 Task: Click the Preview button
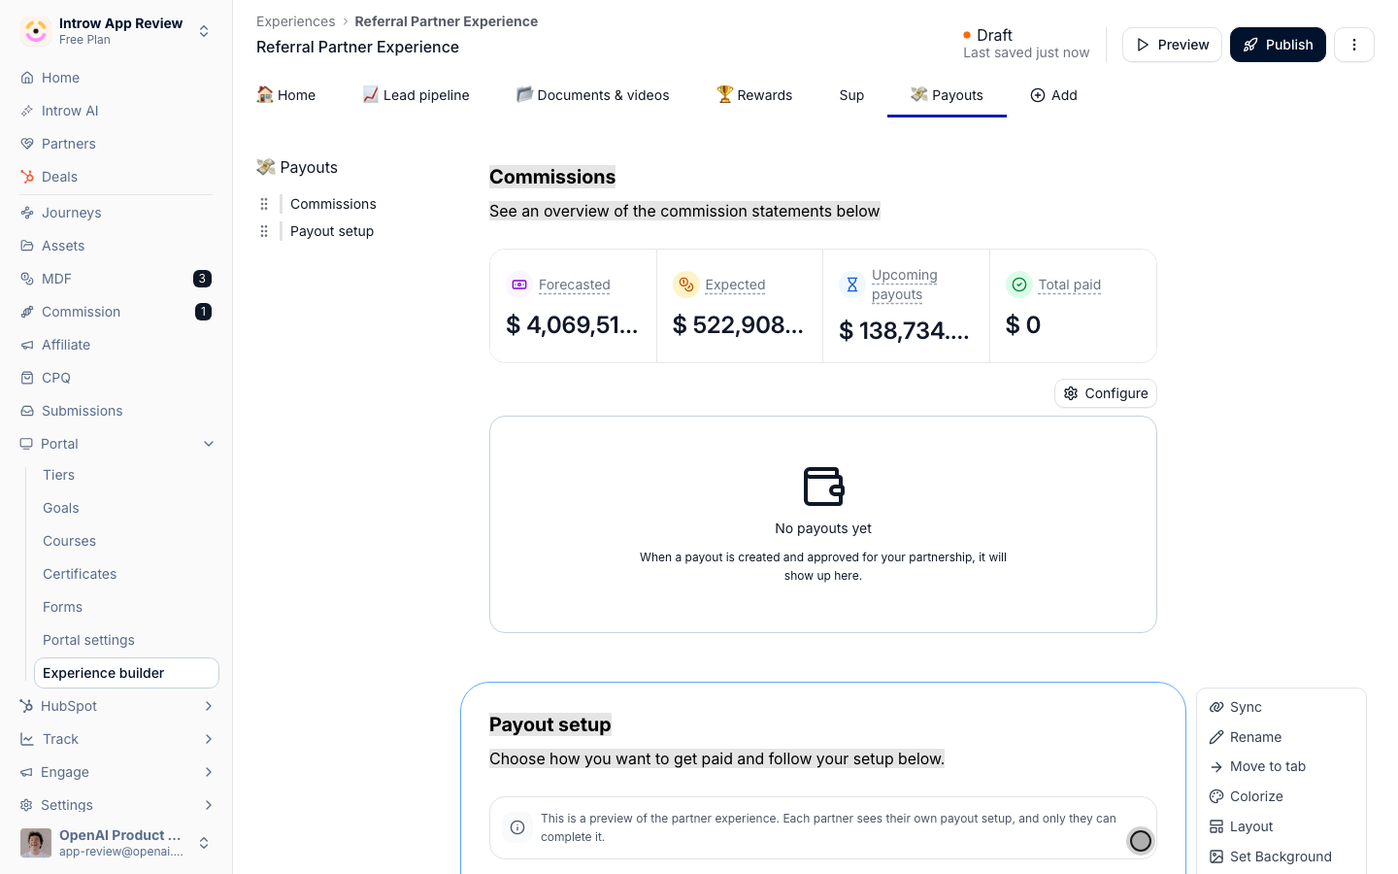1172,45
